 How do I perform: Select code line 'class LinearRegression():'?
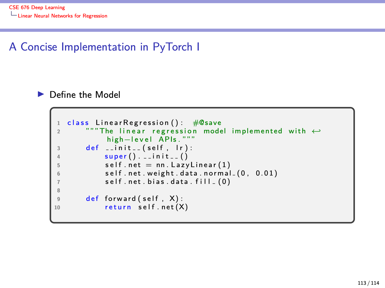tap(125, 123)
